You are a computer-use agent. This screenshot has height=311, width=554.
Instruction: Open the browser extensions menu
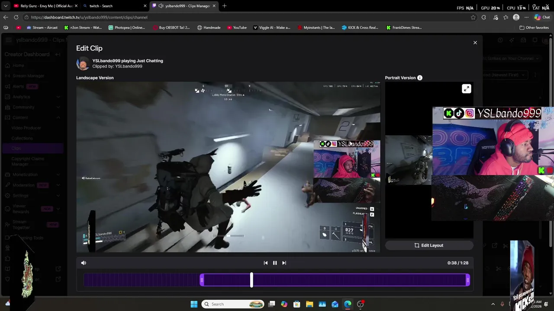point(483,17)
